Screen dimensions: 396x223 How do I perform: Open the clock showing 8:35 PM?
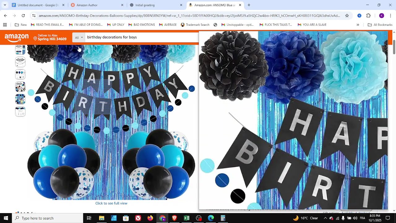pos(375,218)
